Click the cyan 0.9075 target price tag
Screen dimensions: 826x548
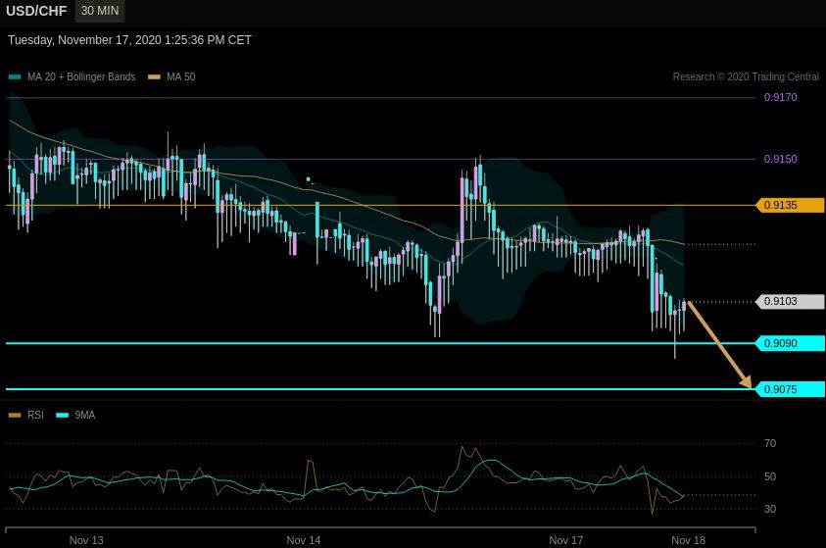click(x=790, y=389)
